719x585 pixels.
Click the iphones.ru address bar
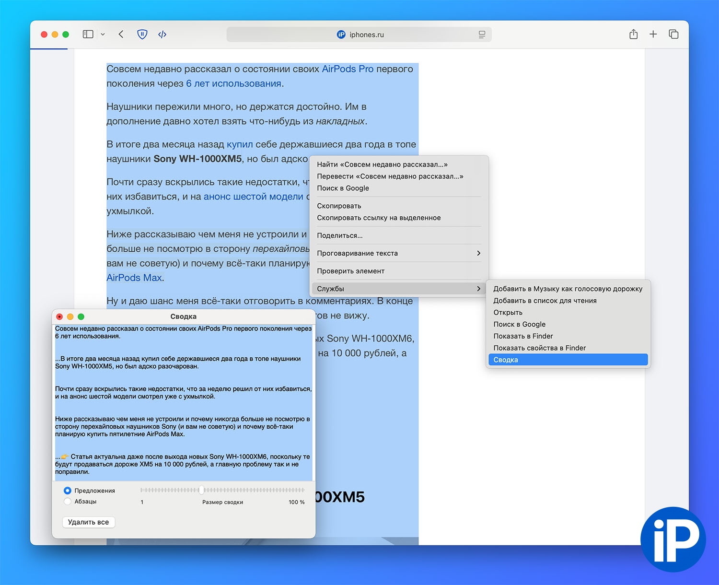coord(359,35)
